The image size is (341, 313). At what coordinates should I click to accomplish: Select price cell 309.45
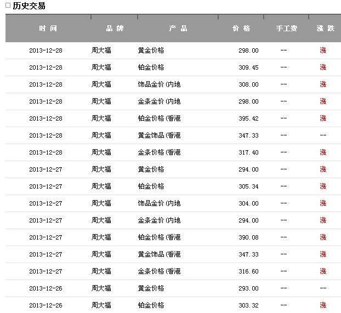pos(248,67)
